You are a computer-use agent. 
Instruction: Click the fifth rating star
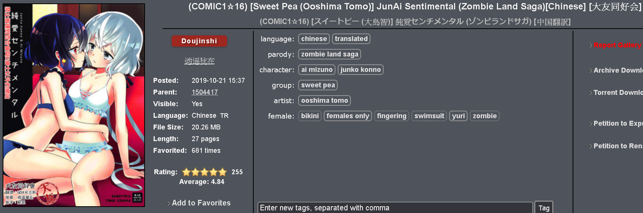point(222,172)
